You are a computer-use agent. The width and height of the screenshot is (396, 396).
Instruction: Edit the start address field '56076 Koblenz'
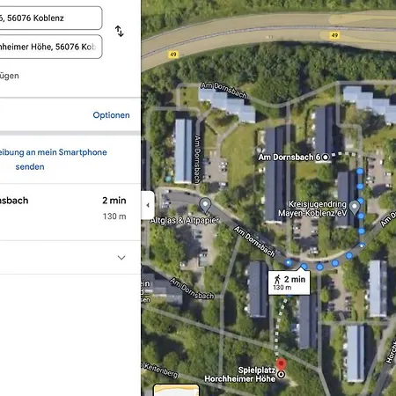click(x=50, y=18)
